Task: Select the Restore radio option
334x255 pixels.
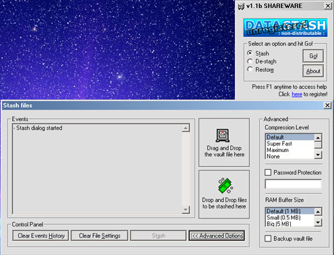Action: tap(250, 69)
